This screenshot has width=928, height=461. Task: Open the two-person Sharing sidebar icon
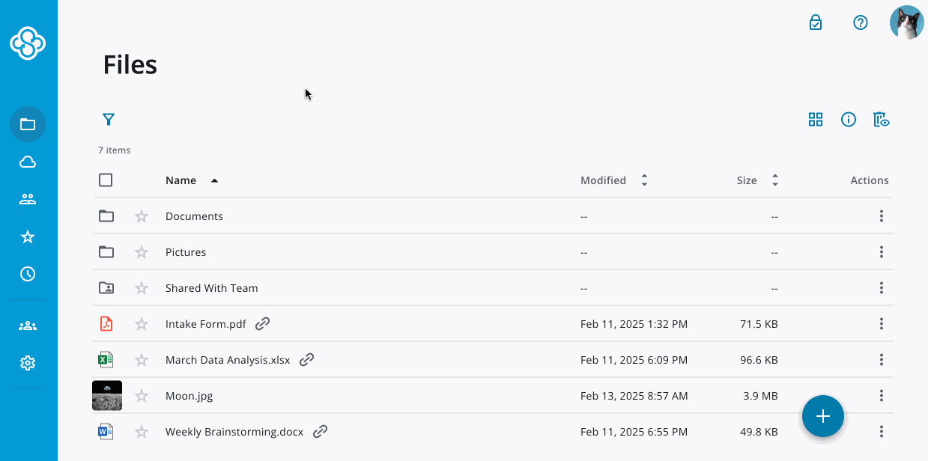28,199
